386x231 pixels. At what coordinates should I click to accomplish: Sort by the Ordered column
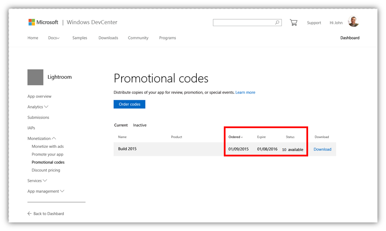tap(235, 137)
